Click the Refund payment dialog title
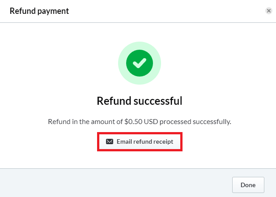The image size is (276, 197). pyautogui.click(x=39, y=11)
